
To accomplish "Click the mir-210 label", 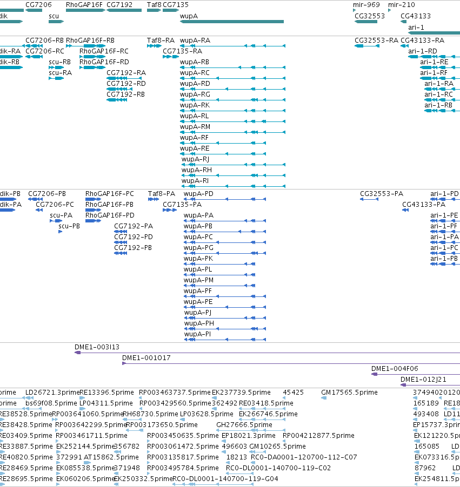I will (x=402, y=5).
